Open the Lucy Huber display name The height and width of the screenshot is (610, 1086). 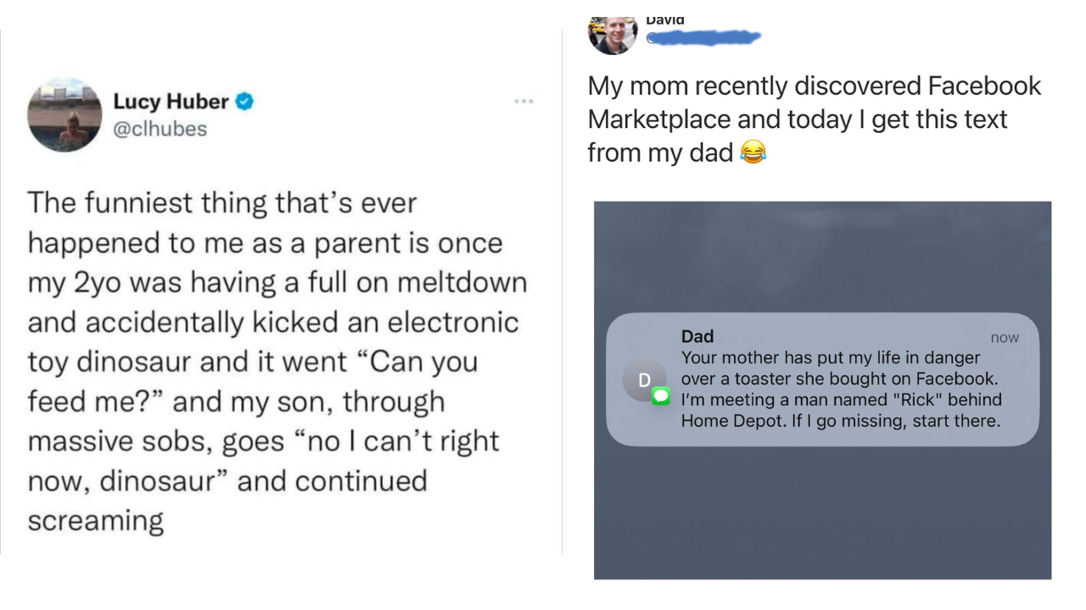pyautogui.click(x=171, y=102)
